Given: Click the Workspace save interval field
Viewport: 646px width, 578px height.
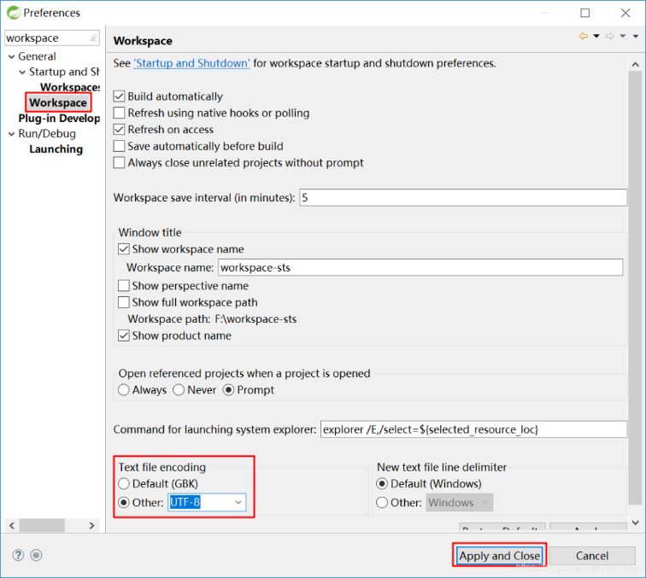Looking at the screenshot, I should (463, 197).
